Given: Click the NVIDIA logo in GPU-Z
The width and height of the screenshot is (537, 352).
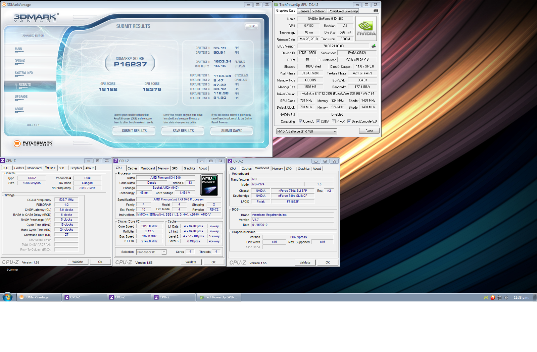Looking at the screenshot, I should point(366,29).
